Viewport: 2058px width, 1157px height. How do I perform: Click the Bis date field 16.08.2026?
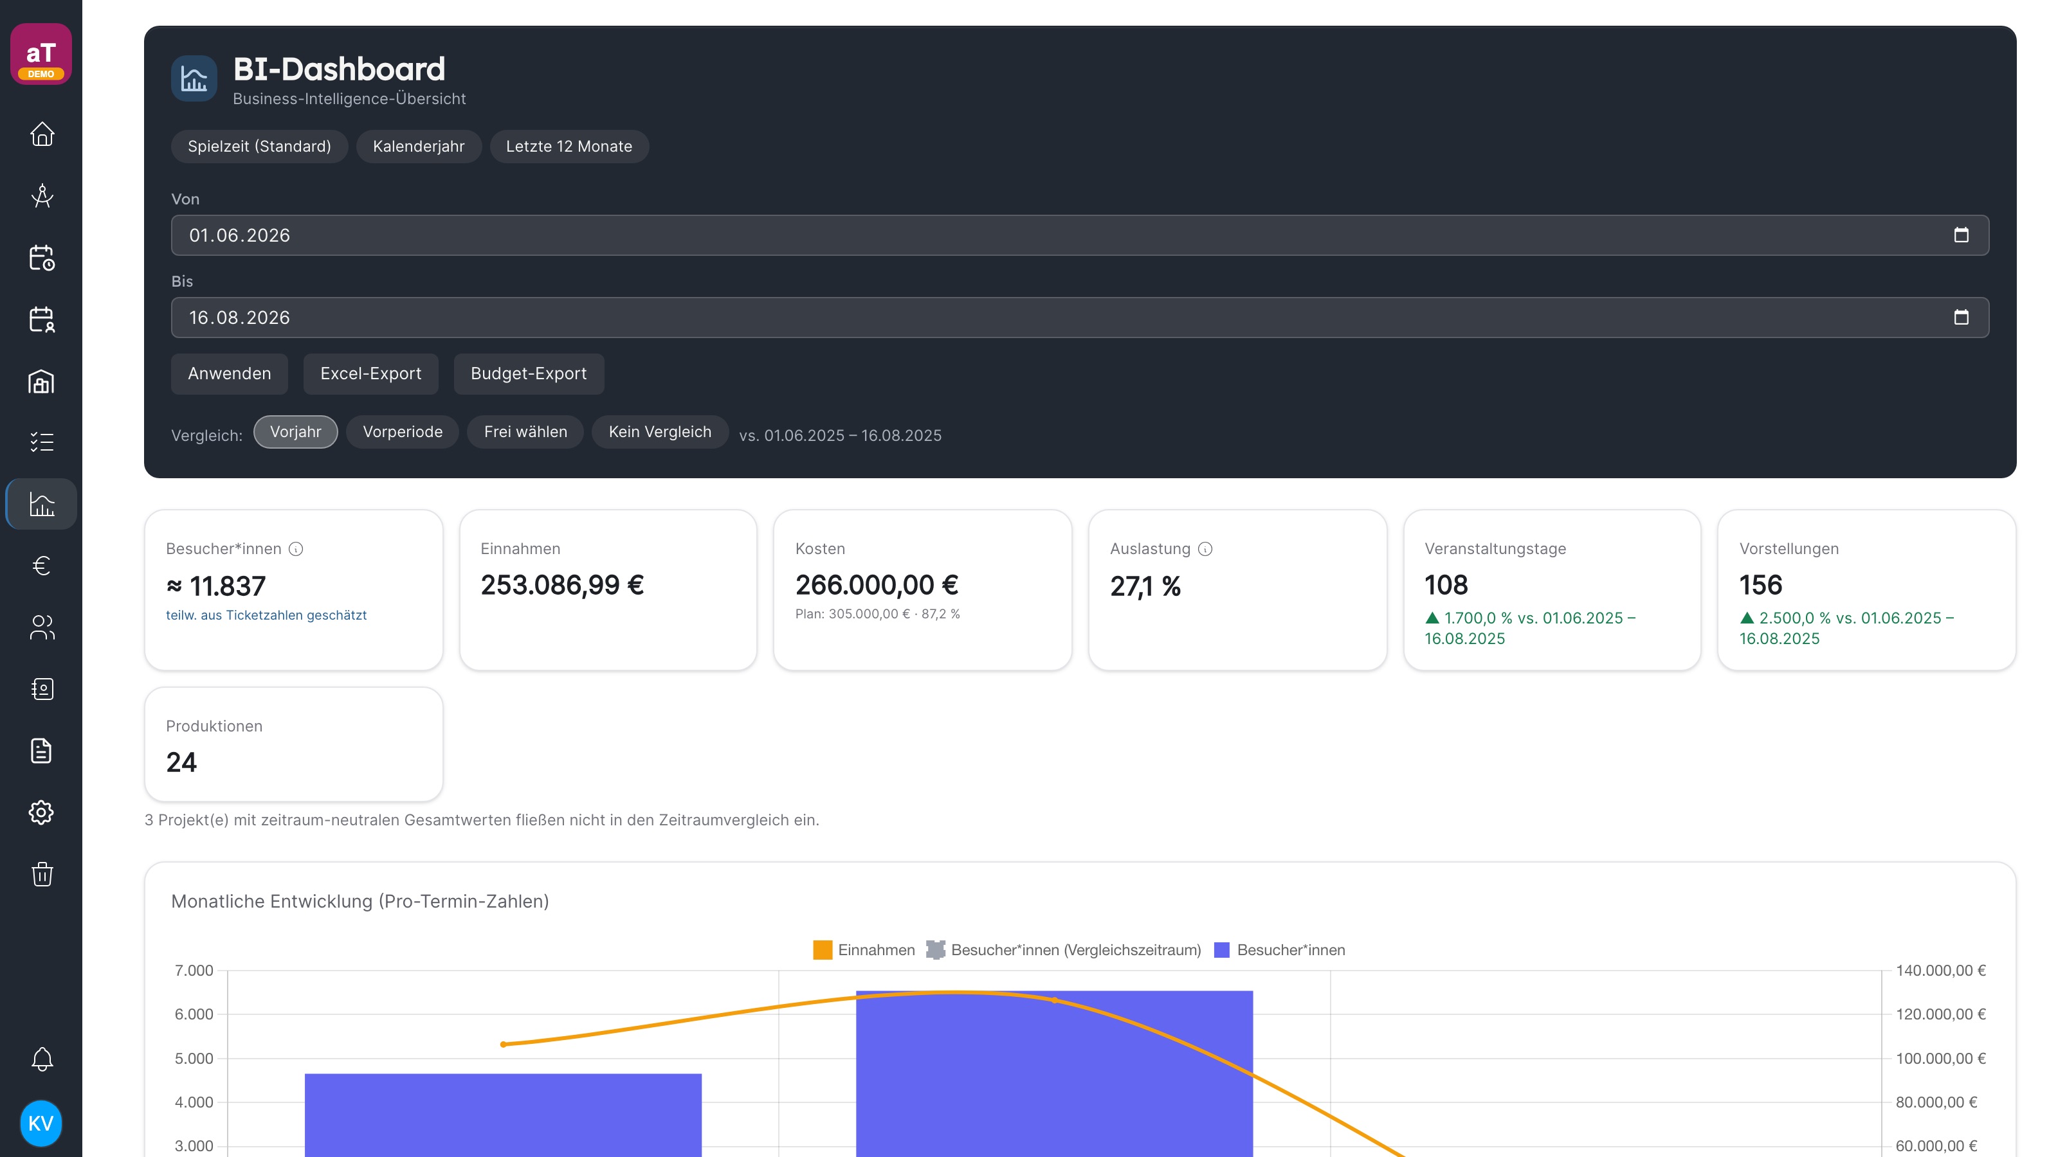click(1079, 317)
